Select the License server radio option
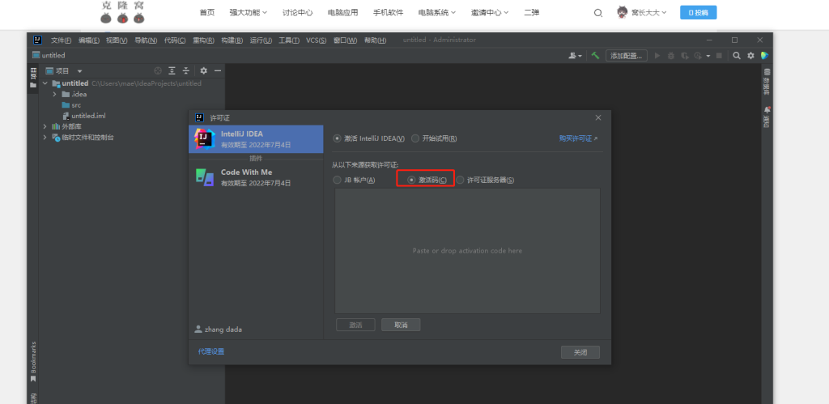 coord(460,180)
